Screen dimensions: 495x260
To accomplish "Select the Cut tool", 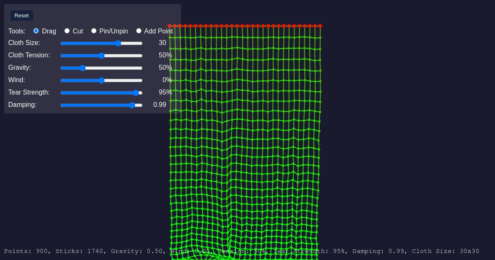I will (x=67, y=31).
